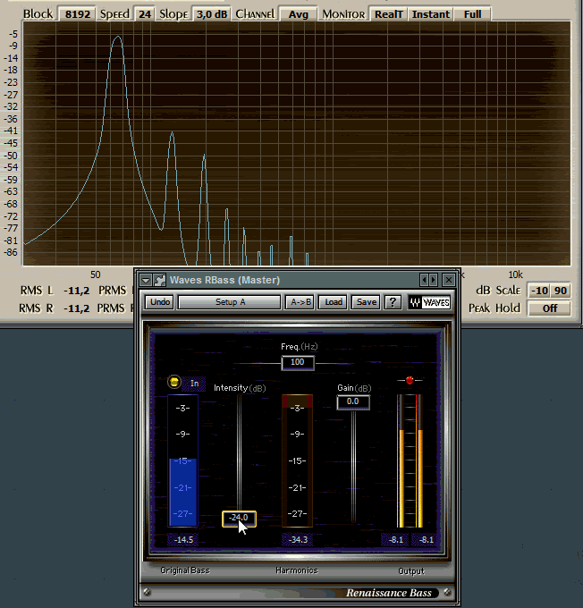
Task: Close the Waves RBass plugin window
Action: pyautogui.click(x=449, y=281)
